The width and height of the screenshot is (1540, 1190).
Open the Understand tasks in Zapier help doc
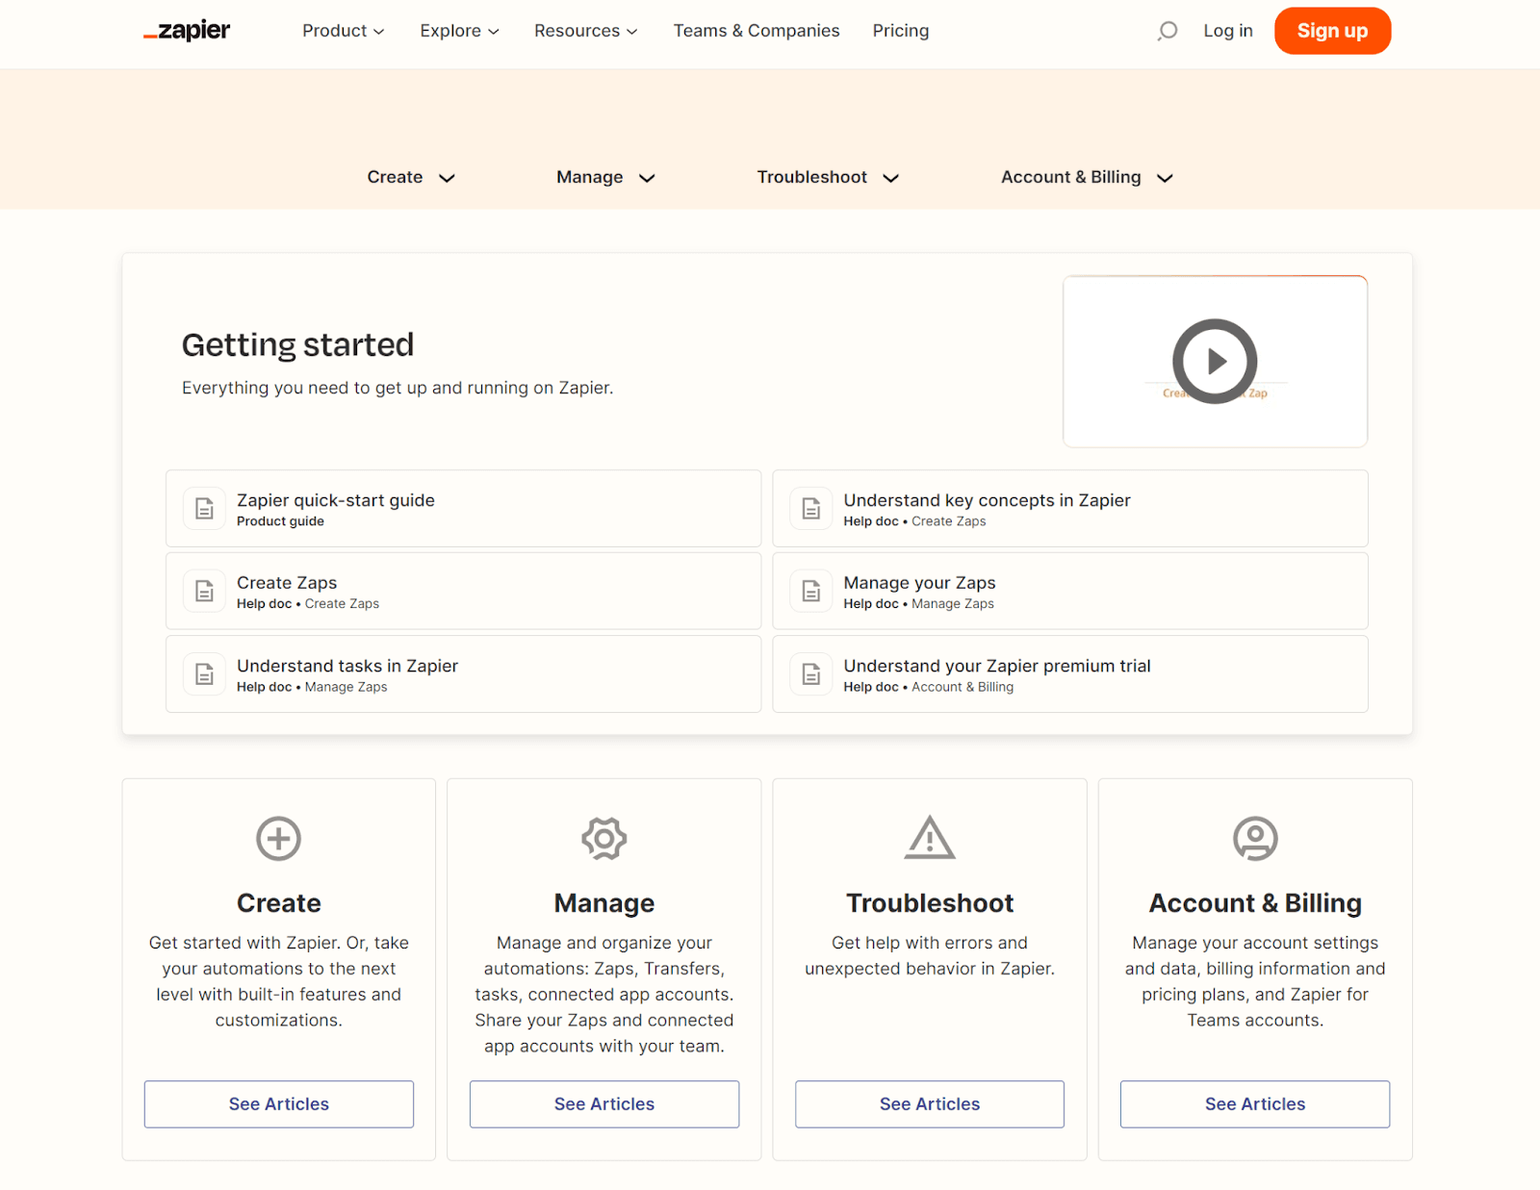[347, 665]
